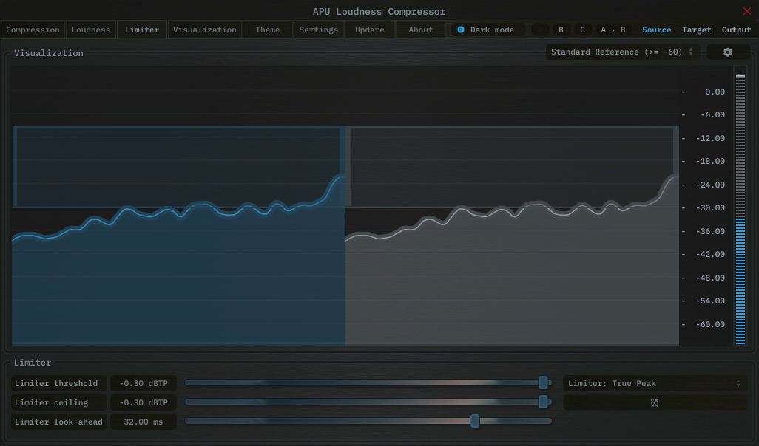Open the Loudness tab

90,30
